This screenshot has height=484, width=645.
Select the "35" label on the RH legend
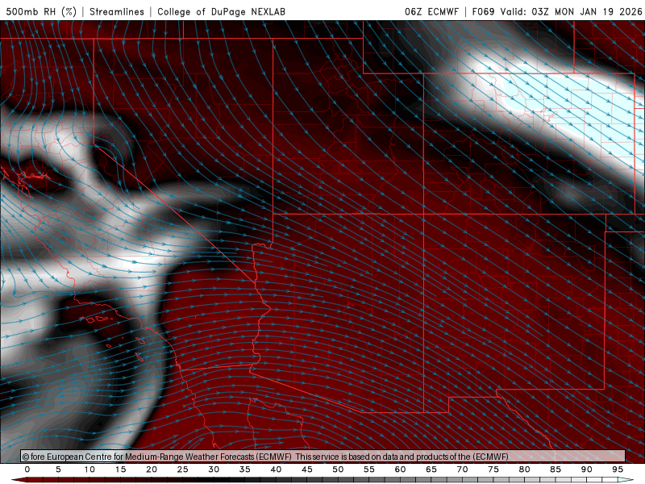245,469
